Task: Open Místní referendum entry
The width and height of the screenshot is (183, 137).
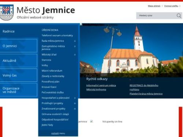Action: [52, 71]
